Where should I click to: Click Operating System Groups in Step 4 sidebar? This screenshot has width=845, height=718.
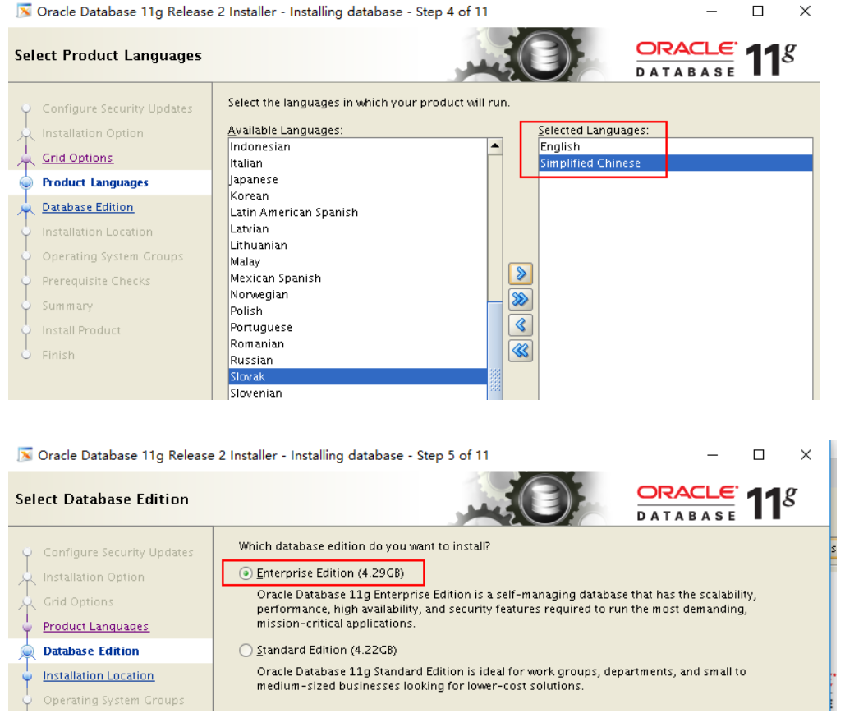click(113, 256)
